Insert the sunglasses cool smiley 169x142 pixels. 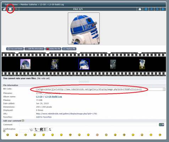[70, 135]
